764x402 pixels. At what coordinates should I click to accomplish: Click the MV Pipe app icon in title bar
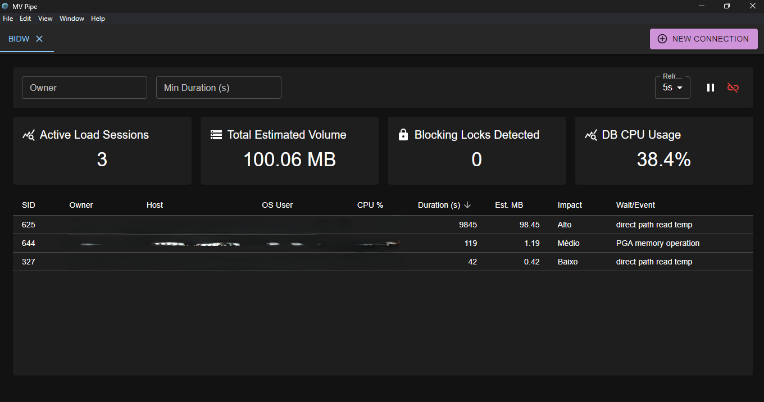click(x=6, y=6)
